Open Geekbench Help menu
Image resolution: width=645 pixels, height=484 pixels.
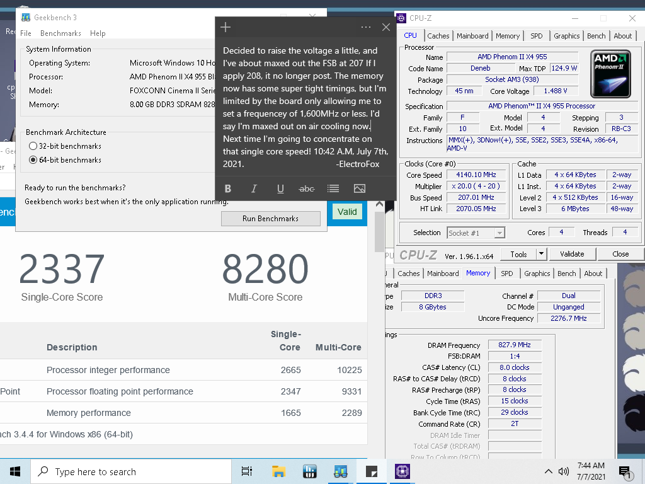(98, 33)
